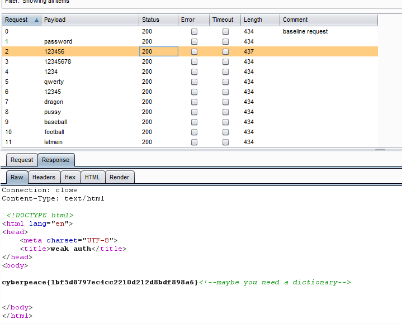
Task: Tick the Timeout checkbox for the letmein payload row
Action: [x=226, y=142]
